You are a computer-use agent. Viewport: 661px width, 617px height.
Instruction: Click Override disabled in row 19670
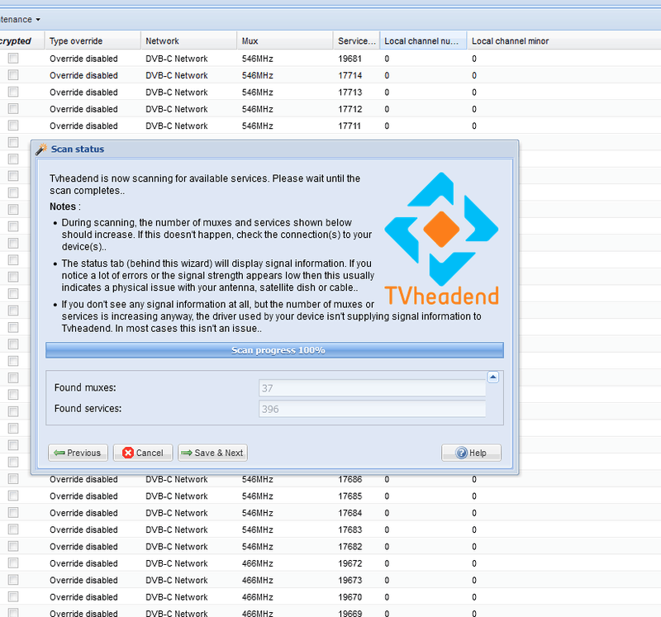(x=83, y=597)
